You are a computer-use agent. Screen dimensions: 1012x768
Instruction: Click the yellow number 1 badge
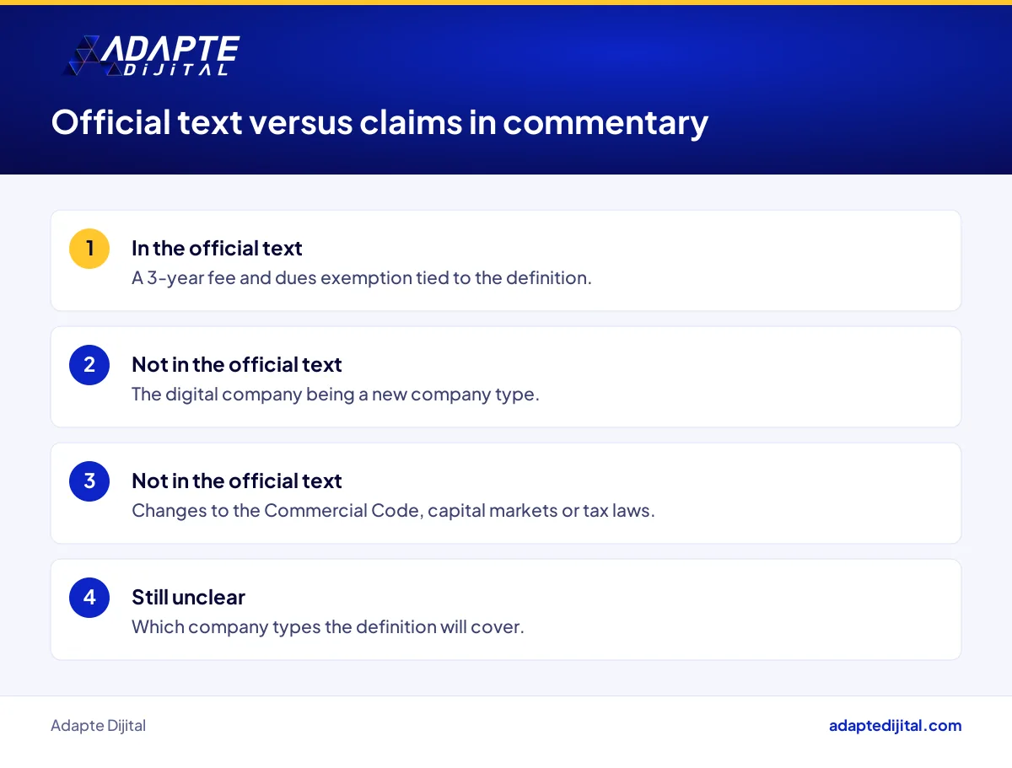(x=89, y=249)
